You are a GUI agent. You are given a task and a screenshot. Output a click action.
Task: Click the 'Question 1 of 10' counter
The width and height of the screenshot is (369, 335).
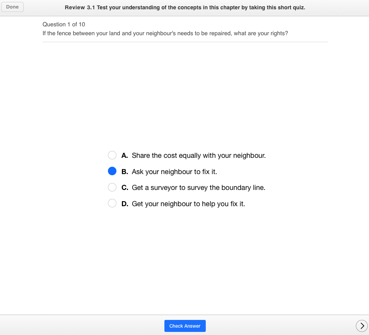point(64,24)
